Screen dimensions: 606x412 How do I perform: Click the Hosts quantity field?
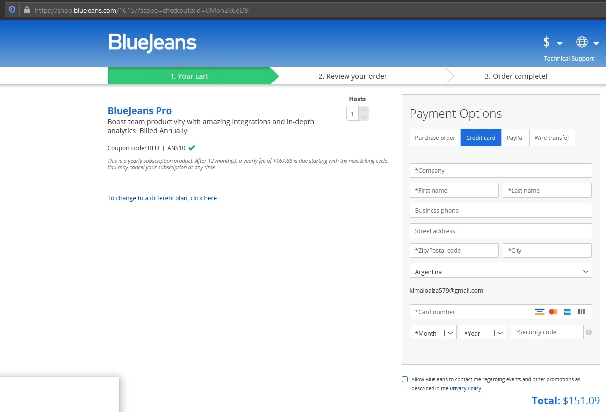pos(353,114)
